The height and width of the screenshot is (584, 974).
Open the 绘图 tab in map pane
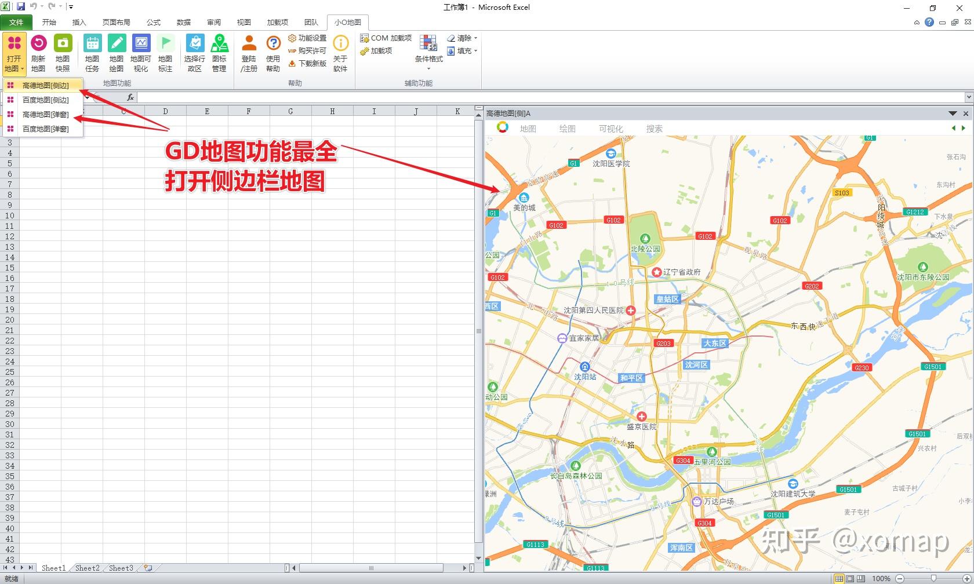point(568,129)
